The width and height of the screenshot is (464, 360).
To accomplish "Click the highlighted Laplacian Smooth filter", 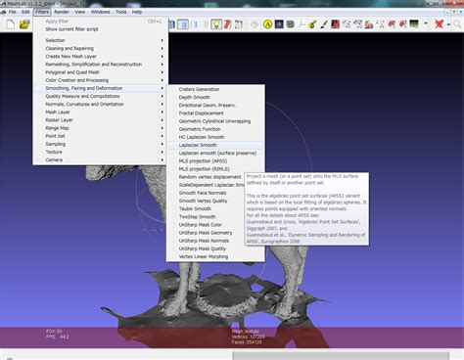I will 215,145.
